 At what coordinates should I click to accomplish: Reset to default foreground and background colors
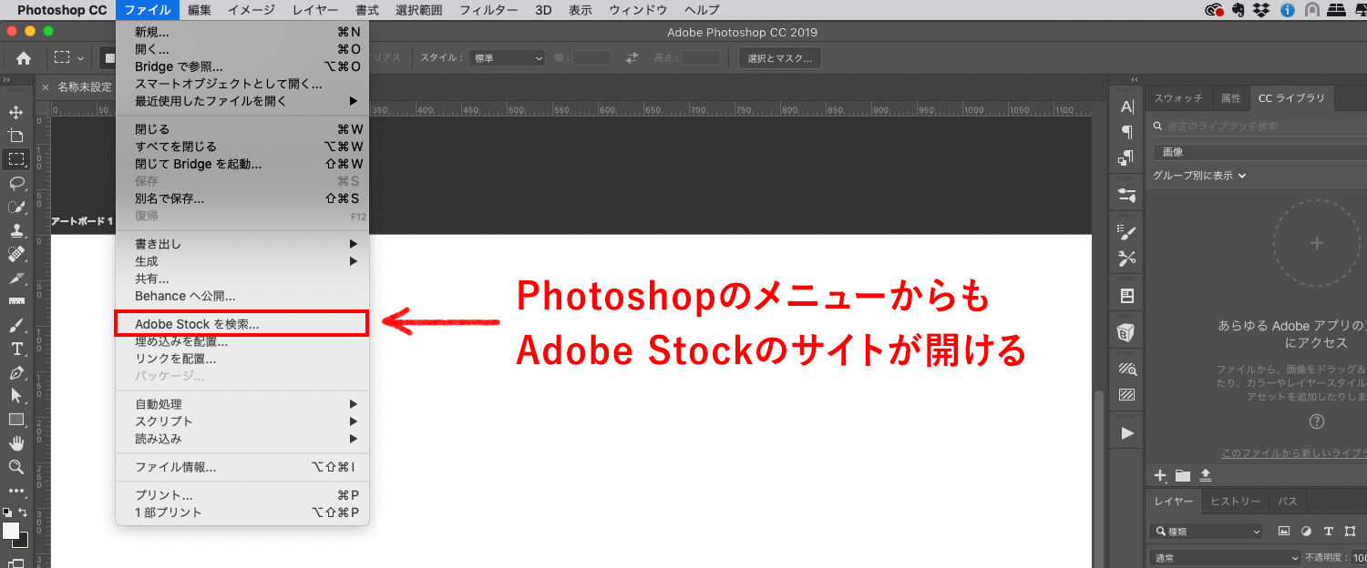[x=7, y=512]
